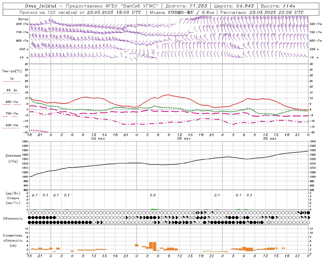Select the Широта: 54.942 value
The width and height of the screenshot is (323, 258).
[x=234, y=6]
